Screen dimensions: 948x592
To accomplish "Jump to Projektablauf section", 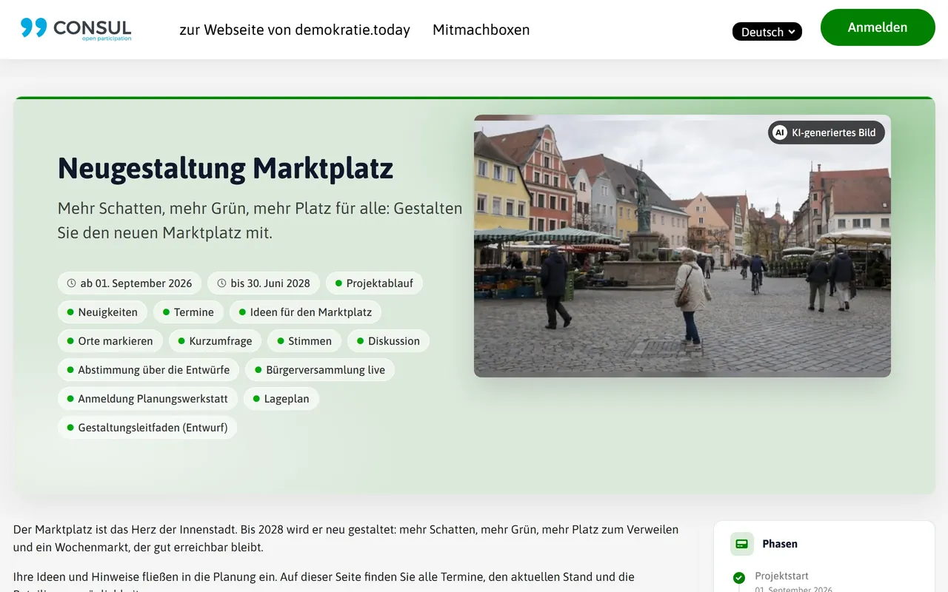I will pos(375,283).
